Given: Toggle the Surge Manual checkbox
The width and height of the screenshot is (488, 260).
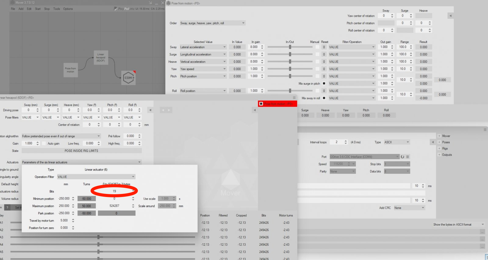Looking at the screenshot, I should click(318, 54).
